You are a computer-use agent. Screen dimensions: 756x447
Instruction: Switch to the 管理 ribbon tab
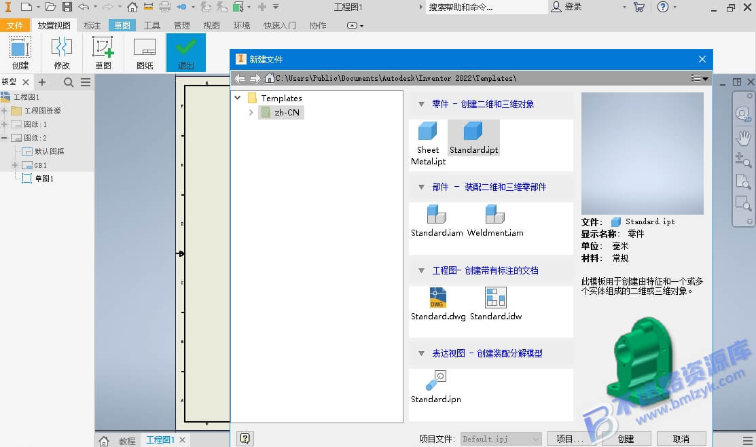pyautogui.click(x=182, y=25)
